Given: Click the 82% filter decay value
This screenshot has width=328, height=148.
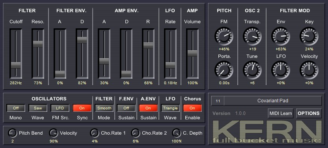Looking at the screenshot, I should 82,83.
